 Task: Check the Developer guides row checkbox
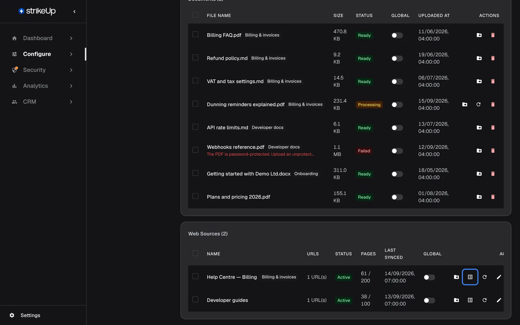point(195,299)
